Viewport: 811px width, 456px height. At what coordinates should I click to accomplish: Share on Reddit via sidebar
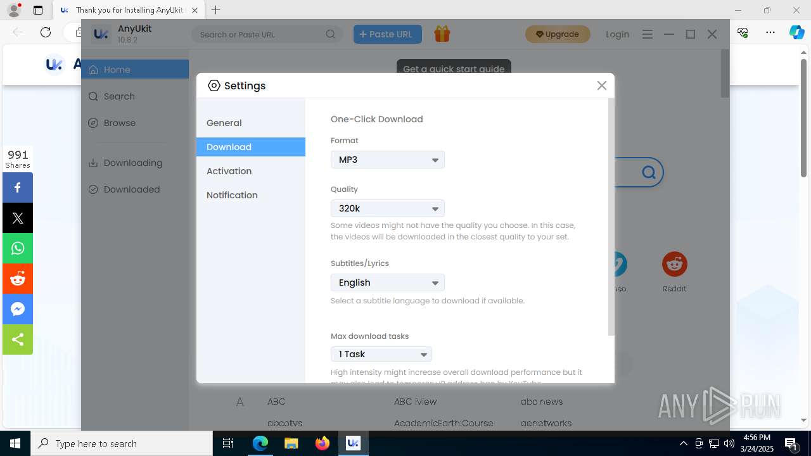coord(18,279)
